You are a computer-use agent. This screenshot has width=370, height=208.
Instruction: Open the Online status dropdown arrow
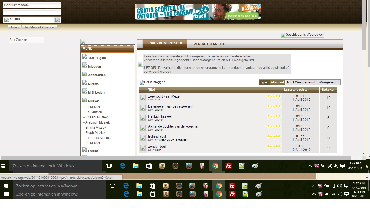pyautogui.click(x=57, y=20)
